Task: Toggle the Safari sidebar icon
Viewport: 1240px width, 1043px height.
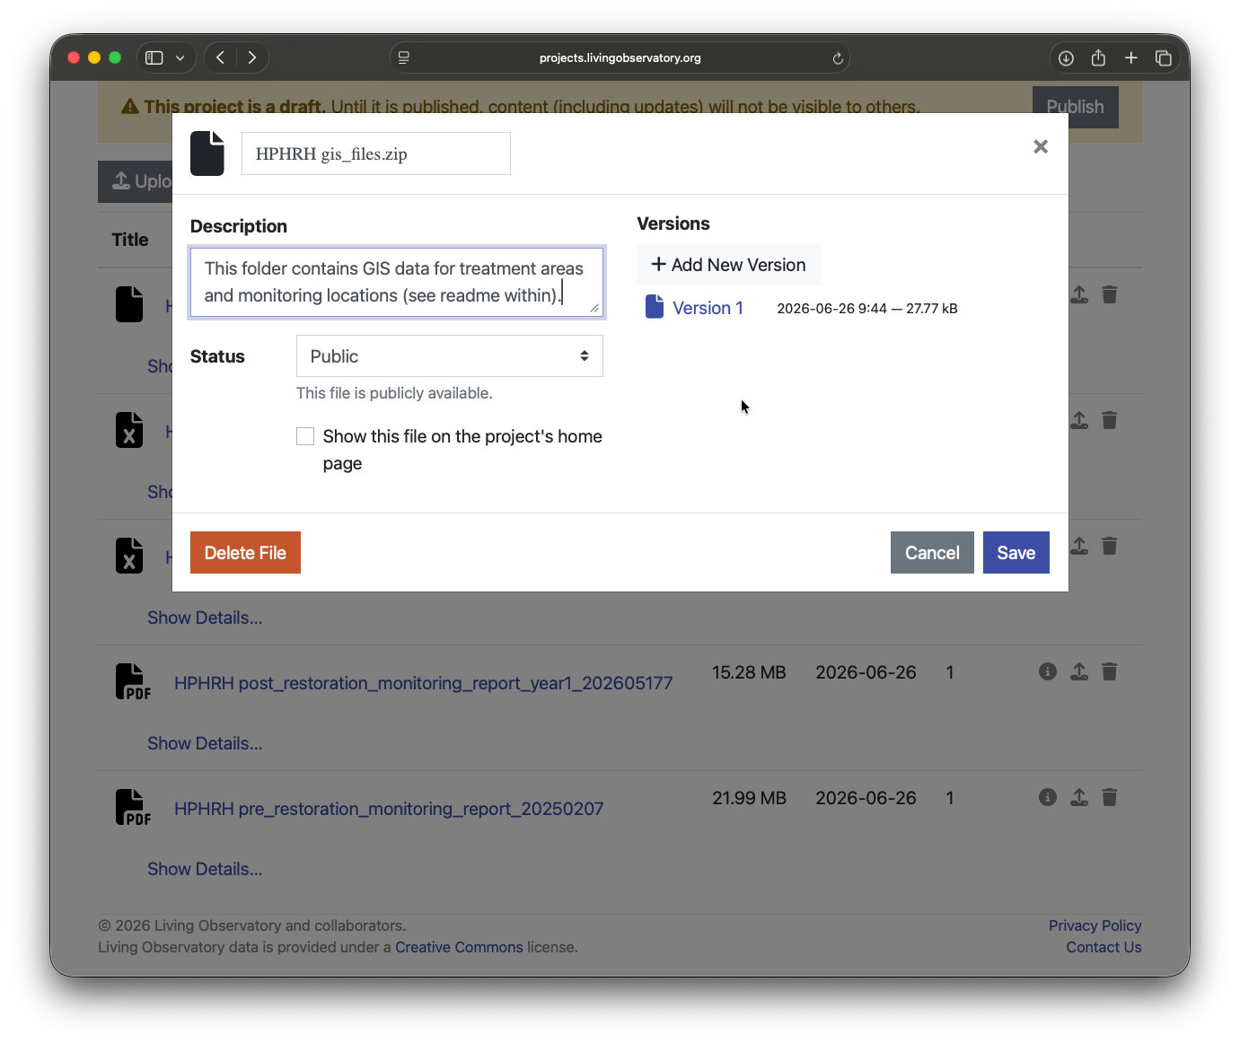Action: point(154,58)
